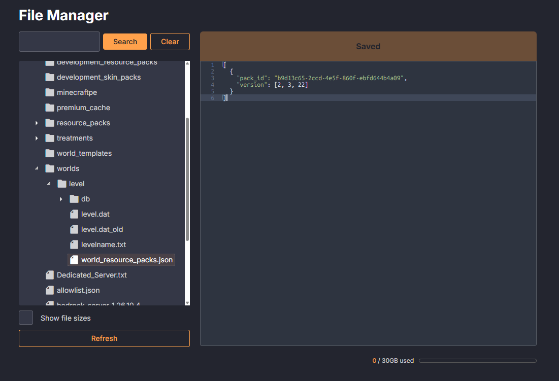Click the Clear button
Screen dimensions: 559x381
170,42
